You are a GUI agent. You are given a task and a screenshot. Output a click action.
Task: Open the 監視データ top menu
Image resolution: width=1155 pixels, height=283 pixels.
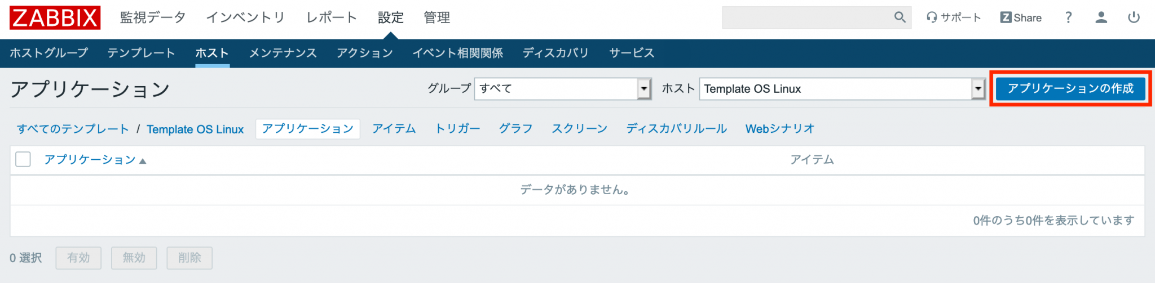(153, 17)
